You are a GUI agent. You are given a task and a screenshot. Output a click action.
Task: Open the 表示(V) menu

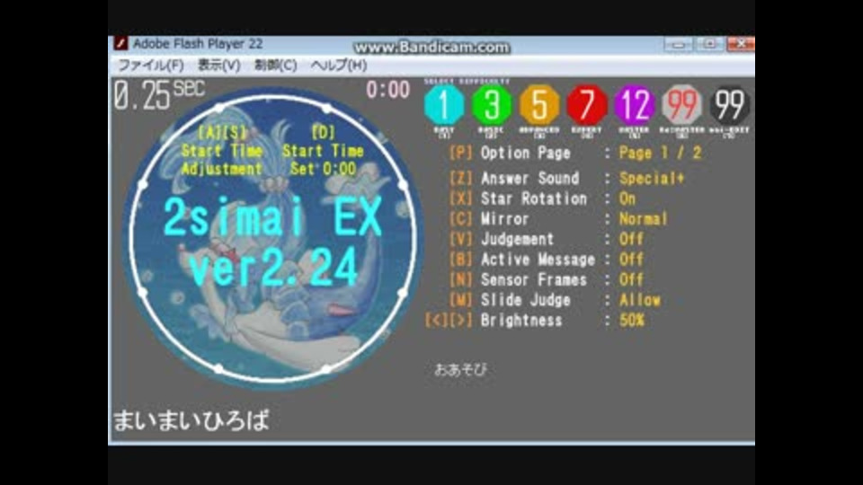tap(219, 66)
